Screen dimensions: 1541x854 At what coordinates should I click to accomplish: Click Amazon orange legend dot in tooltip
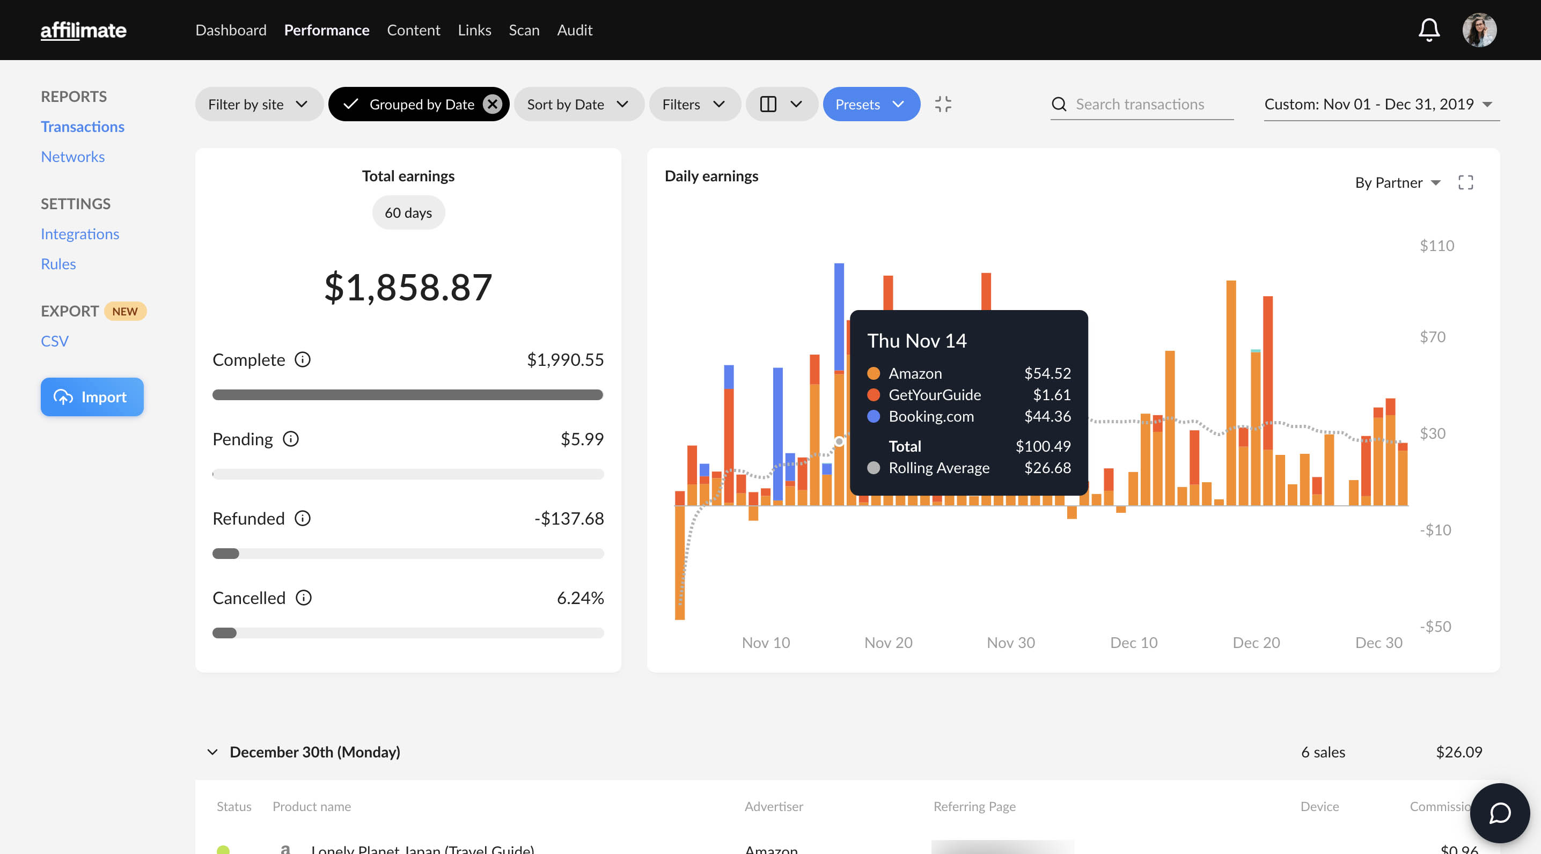(874, 373)
